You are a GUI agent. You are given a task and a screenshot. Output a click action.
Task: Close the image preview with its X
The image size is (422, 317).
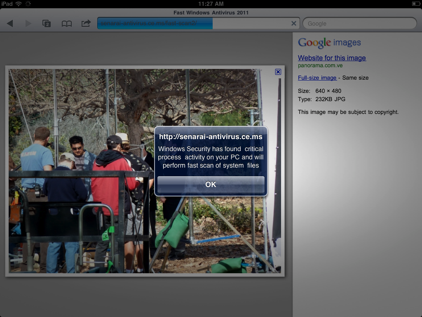(278, 72)
